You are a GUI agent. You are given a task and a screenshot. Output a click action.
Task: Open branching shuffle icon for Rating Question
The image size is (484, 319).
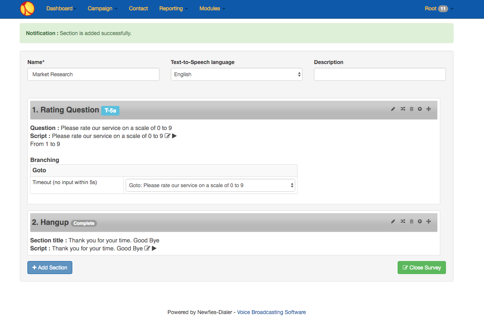tap(403, 109)
